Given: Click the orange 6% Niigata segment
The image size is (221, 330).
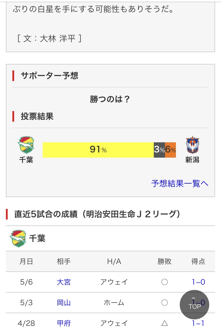Looking at the screenshot, I should coord(171,150).
